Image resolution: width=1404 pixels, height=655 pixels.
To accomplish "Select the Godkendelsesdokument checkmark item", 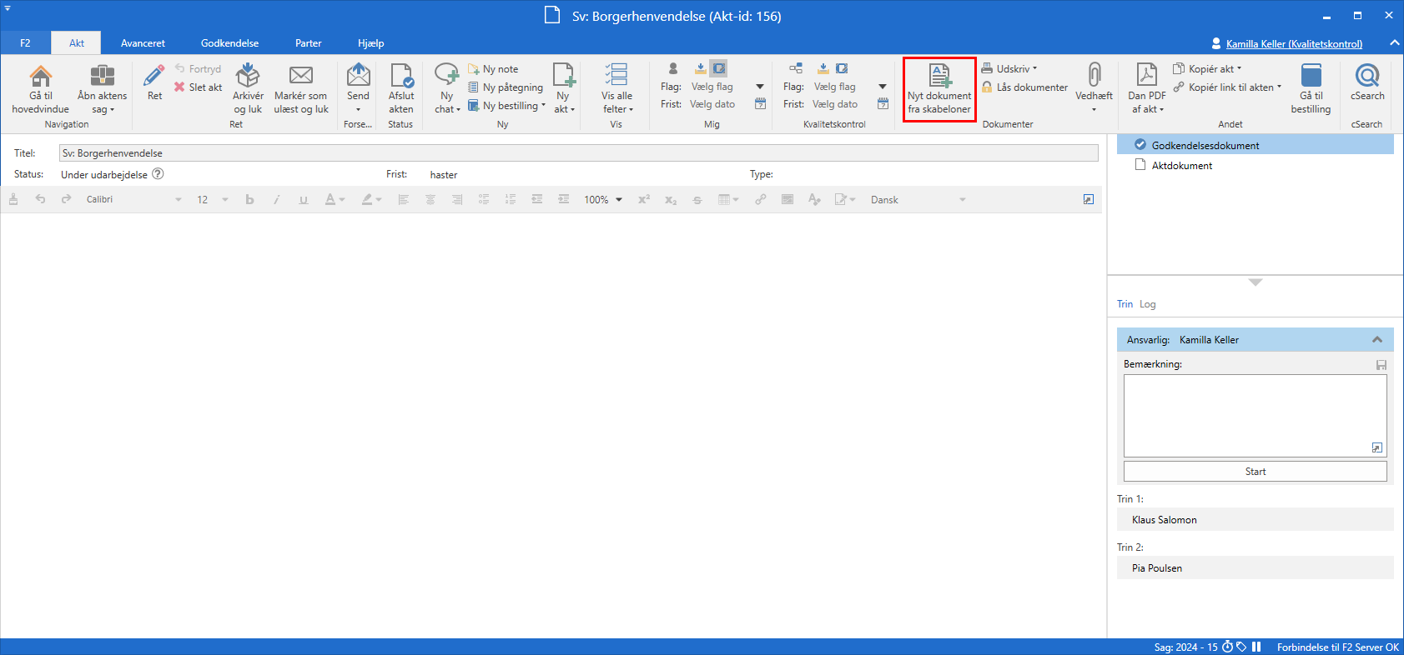I will 1205,145.
